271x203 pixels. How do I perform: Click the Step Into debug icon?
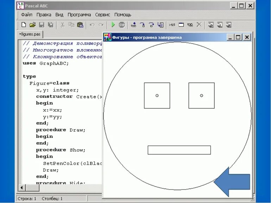point(143,25)
